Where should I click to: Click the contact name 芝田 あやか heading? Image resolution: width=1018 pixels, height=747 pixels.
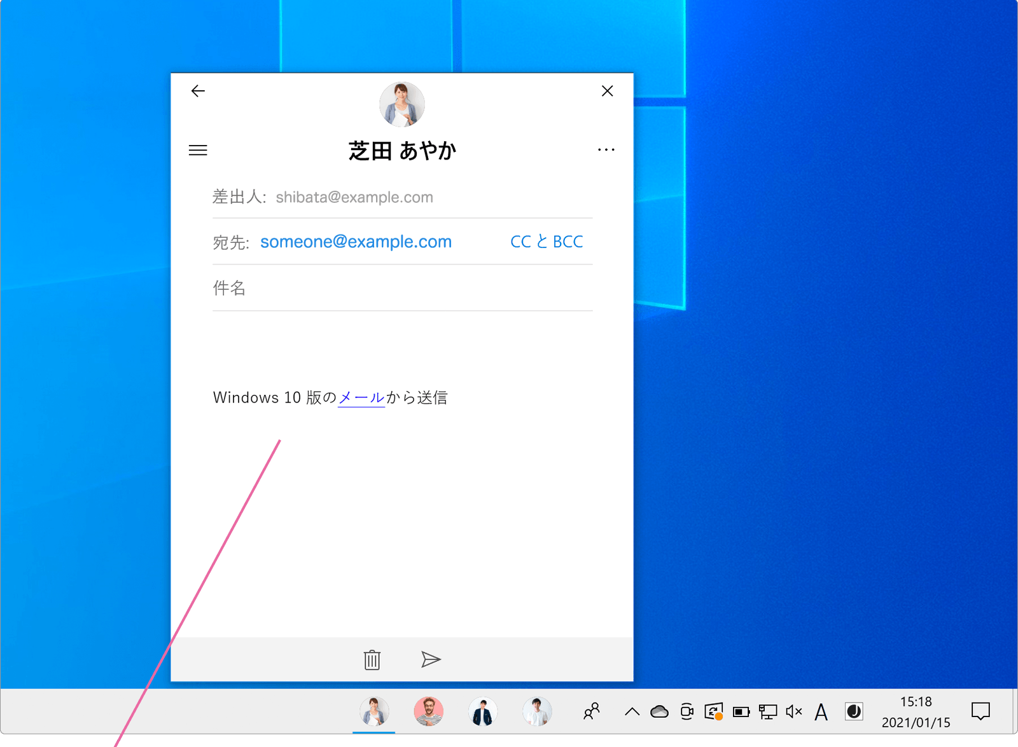[402, 151]
